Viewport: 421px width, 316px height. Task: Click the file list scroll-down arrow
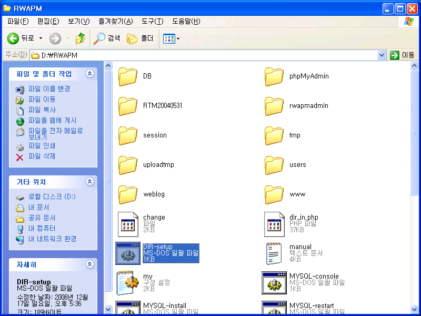pyautogui.click(x=414, y=309)
